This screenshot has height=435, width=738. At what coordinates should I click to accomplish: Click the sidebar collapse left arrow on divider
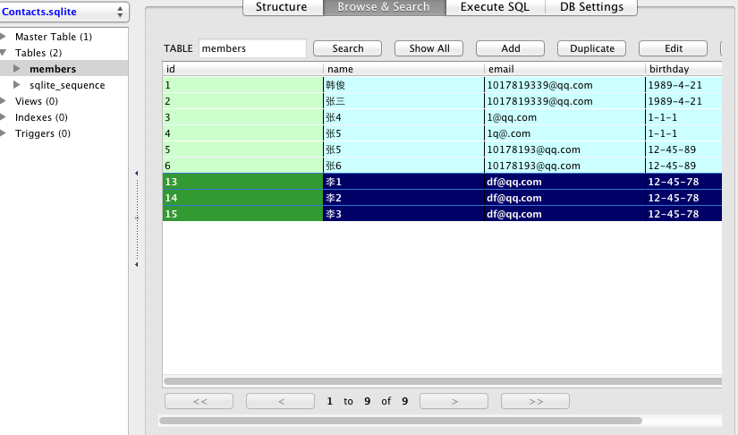(137, 174)
